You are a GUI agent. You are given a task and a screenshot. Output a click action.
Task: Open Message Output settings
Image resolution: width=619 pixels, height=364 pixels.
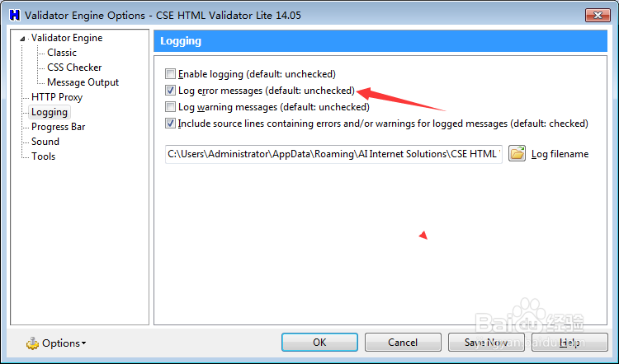(x=83, y=82)
